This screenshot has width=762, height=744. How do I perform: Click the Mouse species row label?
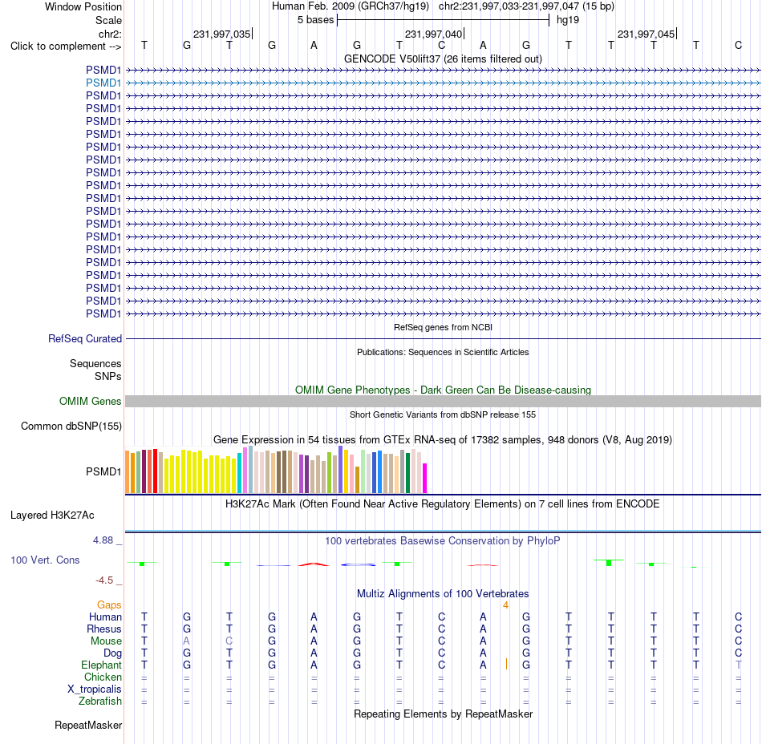(106, 641)
